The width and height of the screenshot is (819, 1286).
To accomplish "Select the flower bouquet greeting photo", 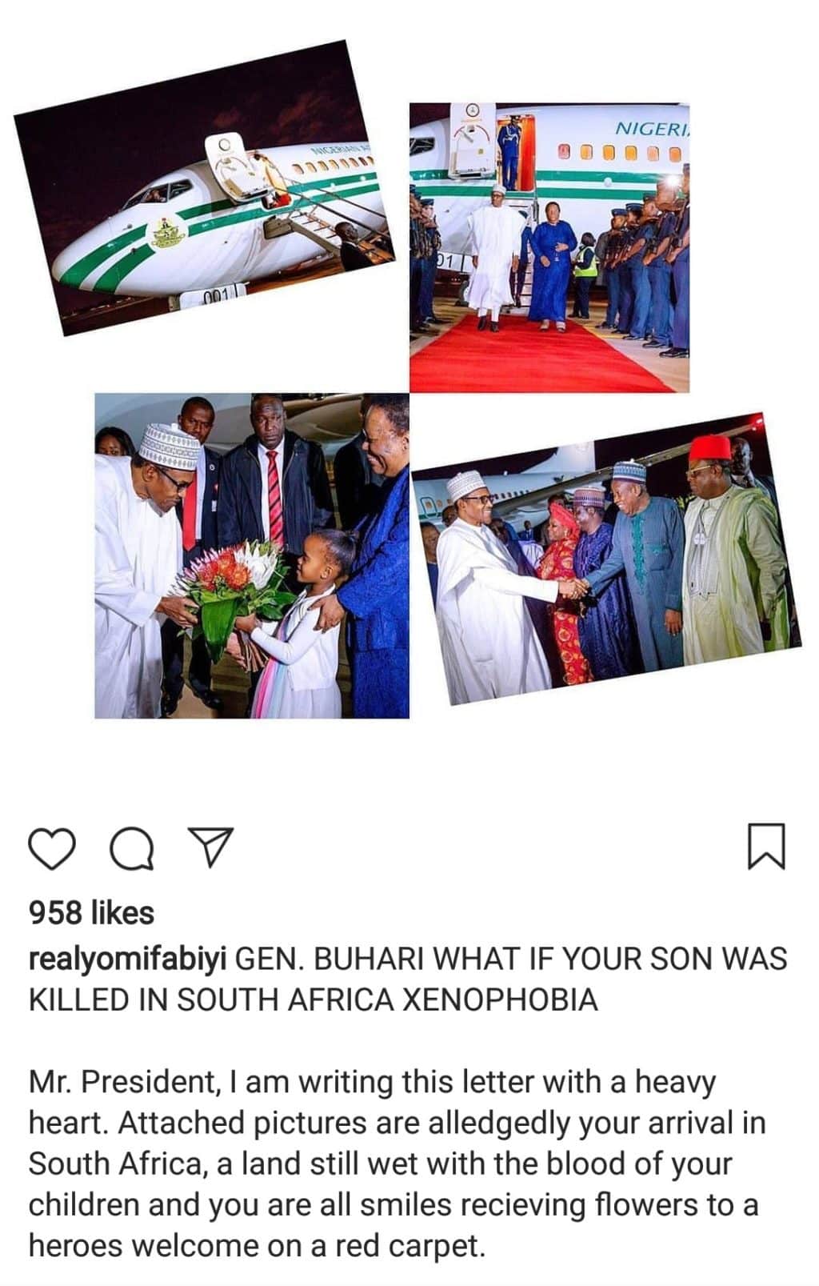I will (252, 555).
